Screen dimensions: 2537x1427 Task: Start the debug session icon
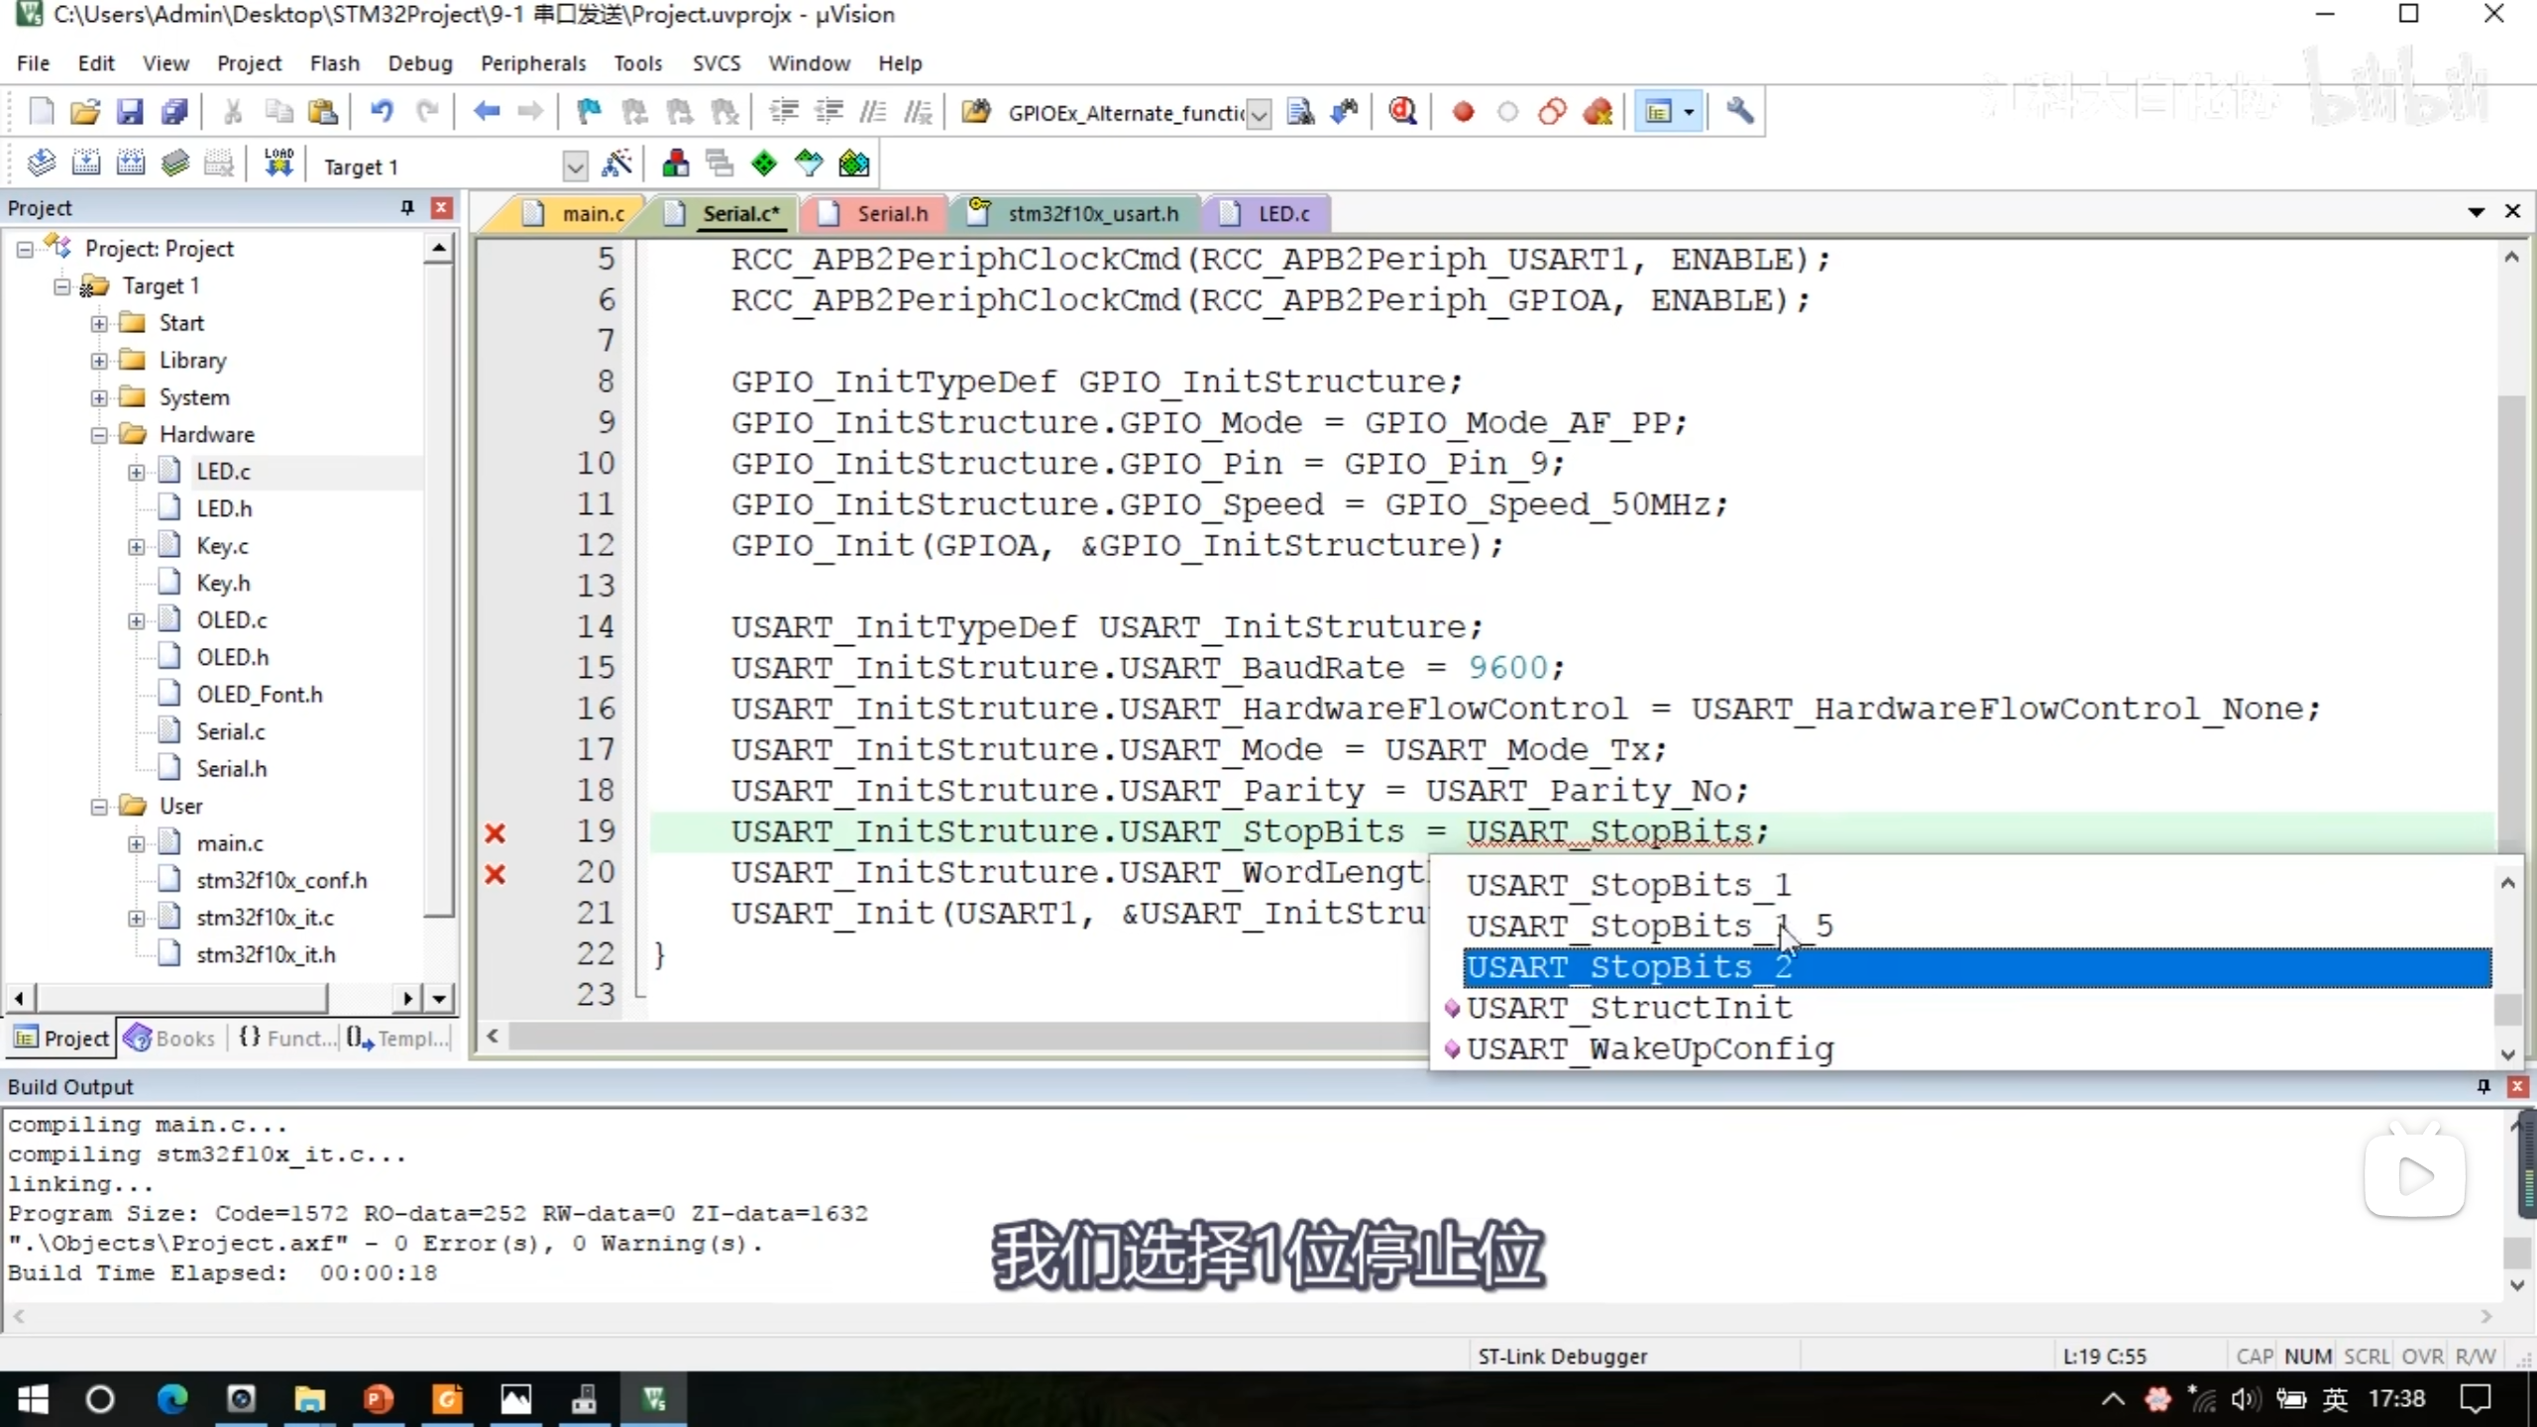pos(1401,111)
